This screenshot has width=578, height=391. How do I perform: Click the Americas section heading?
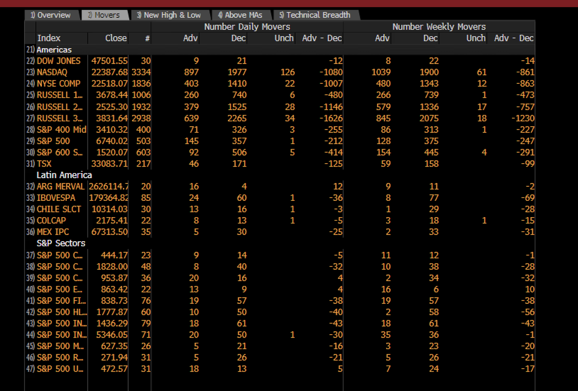[x=54, y=50]
